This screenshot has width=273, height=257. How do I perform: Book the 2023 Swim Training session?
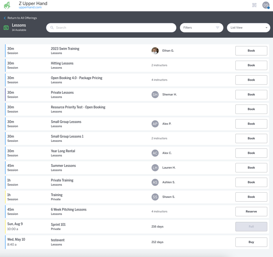251,51
